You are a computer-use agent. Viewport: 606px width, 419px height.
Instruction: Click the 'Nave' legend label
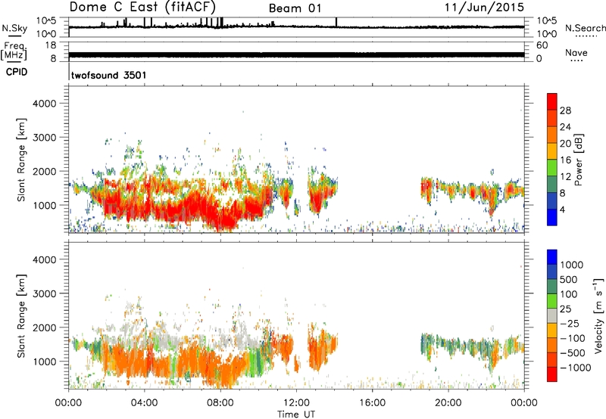pyautogui.click(x=576, y=53)
